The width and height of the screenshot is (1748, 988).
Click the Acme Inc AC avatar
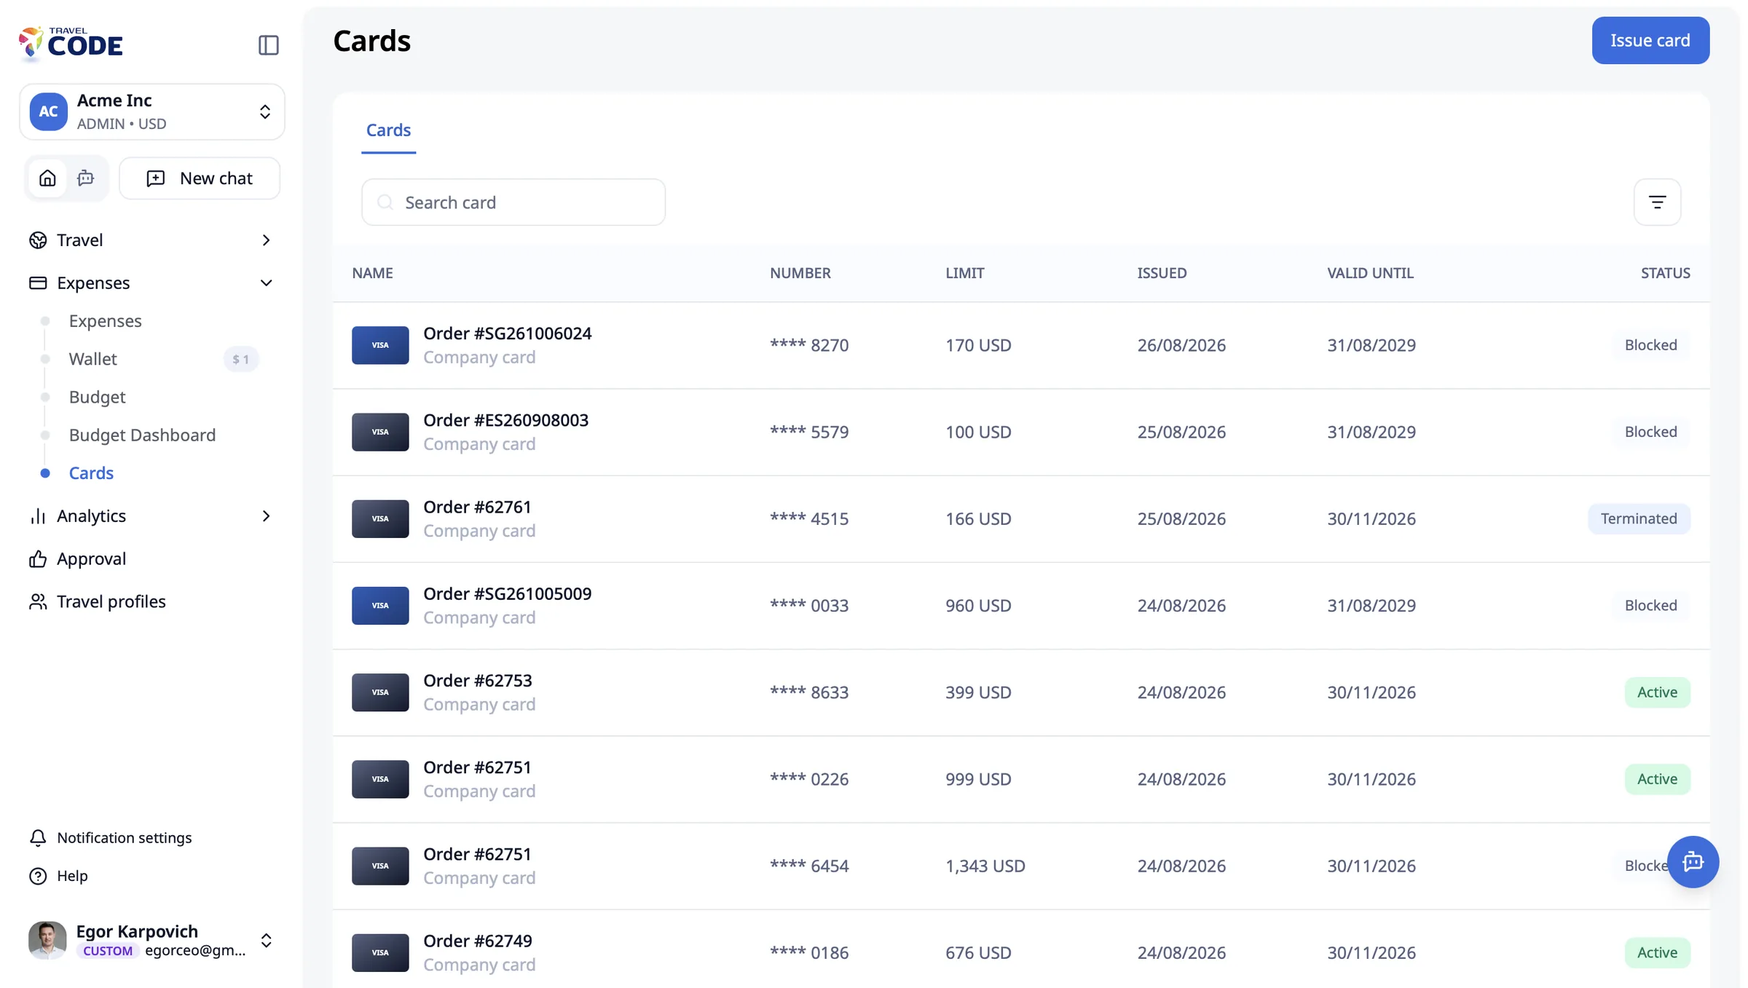48,111
